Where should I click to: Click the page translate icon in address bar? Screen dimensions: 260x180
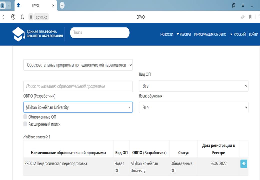[x=242, y=17]
